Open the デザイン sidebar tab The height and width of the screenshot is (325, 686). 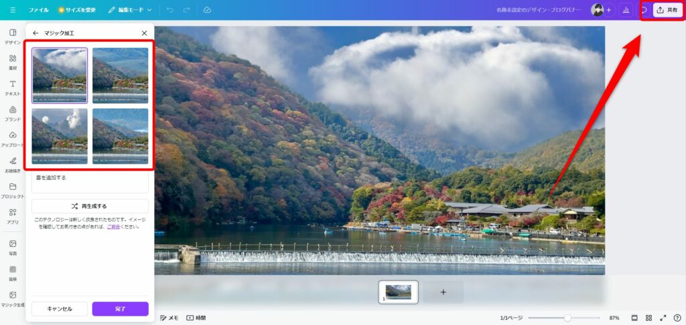(x=13, y=37)
